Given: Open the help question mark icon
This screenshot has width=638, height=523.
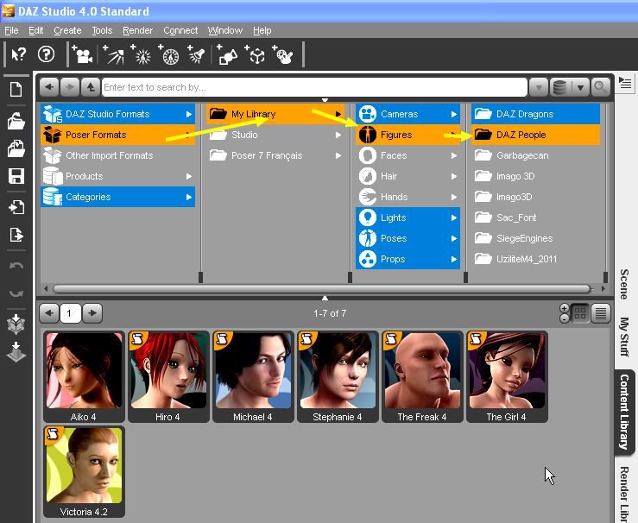Looking at the screenshot, I should pos(46,54).
